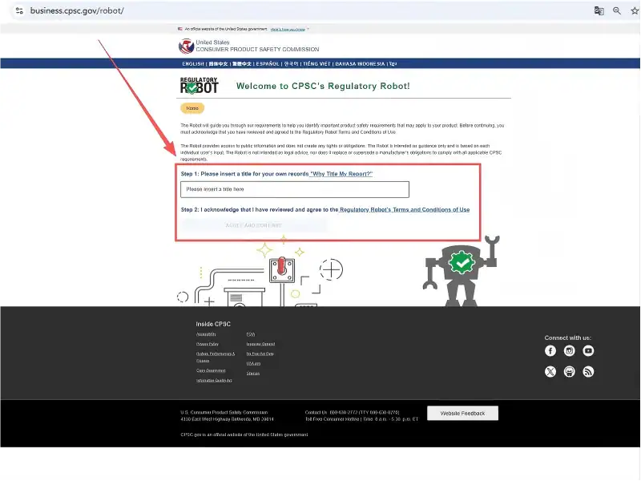Open the Privacy Policy footer link
Viewport: 641px width, 481px height.
coord(208,344)
